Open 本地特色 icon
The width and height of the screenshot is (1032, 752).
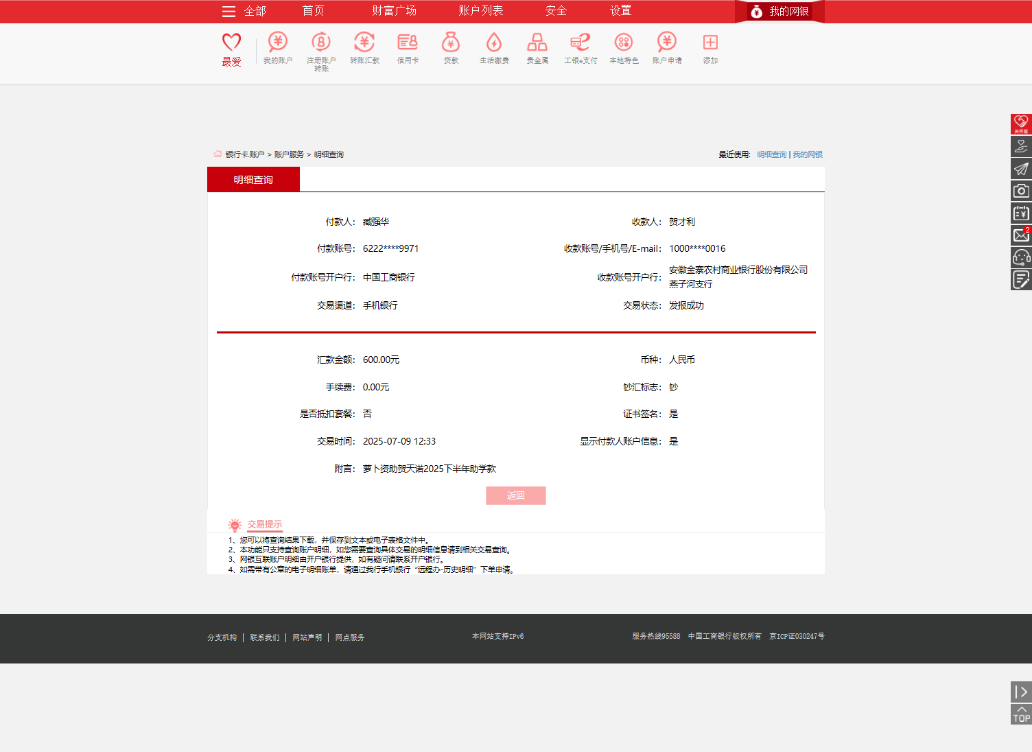coord(624,42)
